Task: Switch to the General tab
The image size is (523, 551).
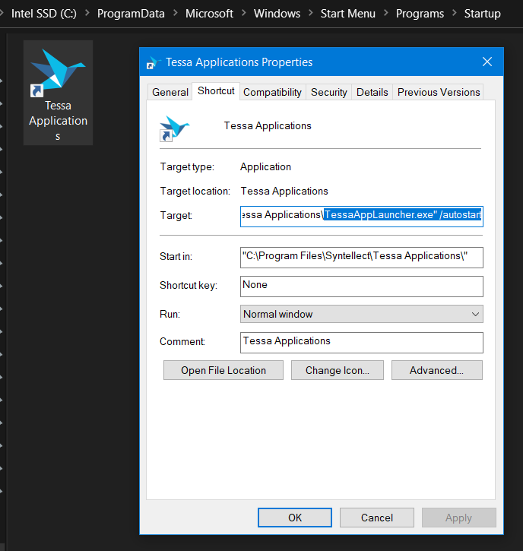Action: [x=170, y=92]
